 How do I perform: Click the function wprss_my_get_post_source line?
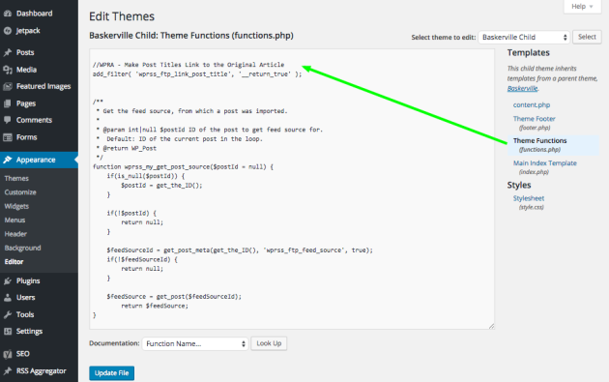tap(183, 166)
